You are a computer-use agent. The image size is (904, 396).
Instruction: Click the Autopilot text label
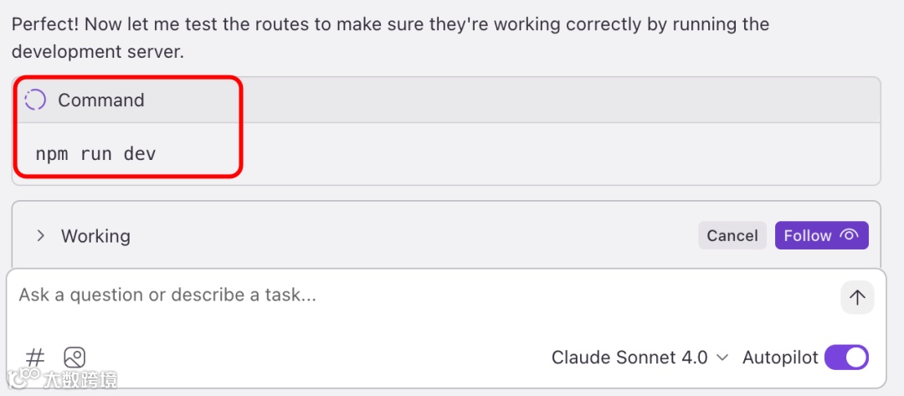coord(780,357)
